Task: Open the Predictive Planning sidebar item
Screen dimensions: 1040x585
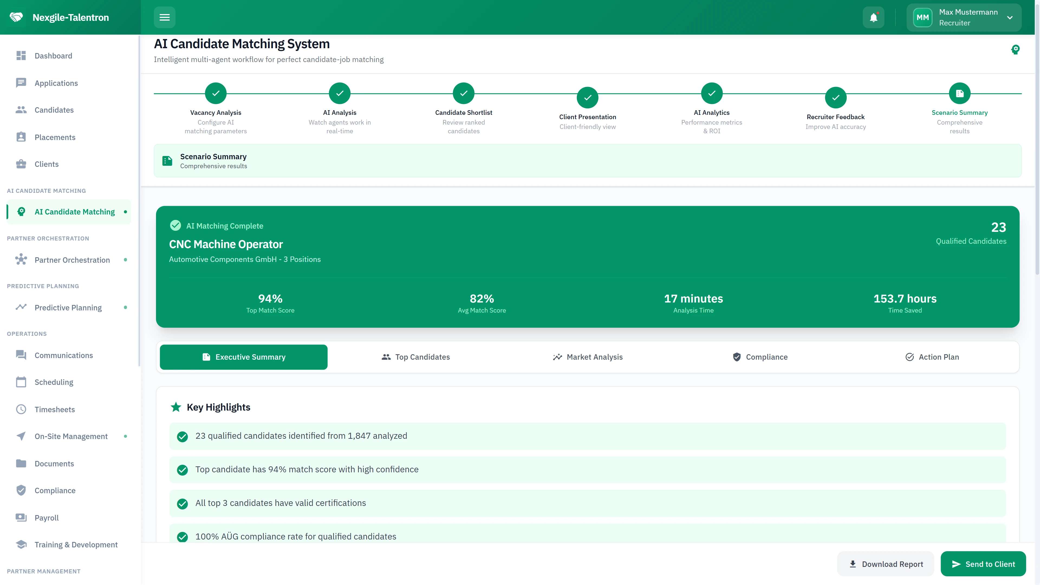Action: [x=68, y=308]
